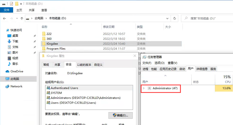Select Network in the sidebar
This screenshot has width=233, height=125.
(16, 86)
